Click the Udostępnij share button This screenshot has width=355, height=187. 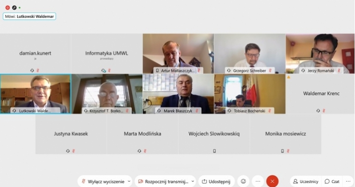point(217,181)
